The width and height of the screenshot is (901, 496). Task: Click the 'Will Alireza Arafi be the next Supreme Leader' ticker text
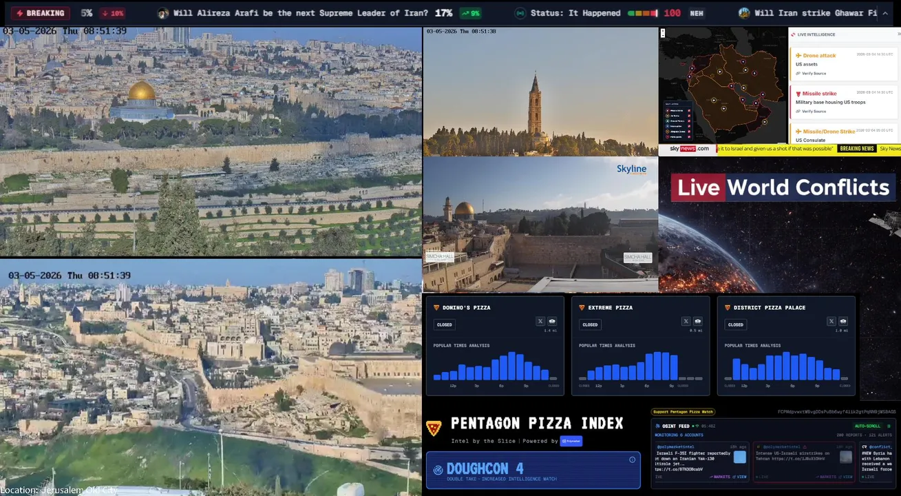click(301, 13)
